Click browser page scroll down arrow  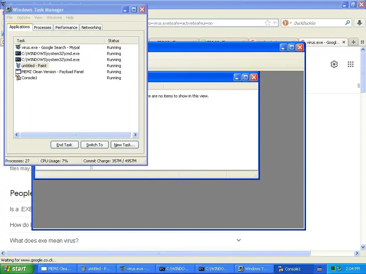(x=363, y=247)
